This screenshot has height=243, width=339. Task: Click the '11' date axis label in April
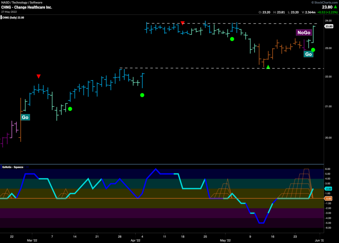(x=165, y=236)
